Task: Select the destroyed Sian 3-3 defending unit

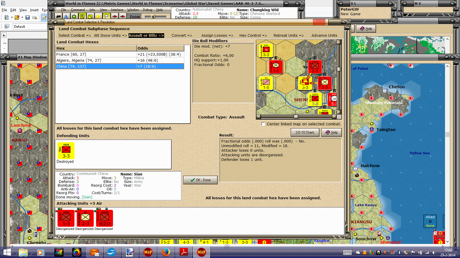Action: tap(66, 151)
